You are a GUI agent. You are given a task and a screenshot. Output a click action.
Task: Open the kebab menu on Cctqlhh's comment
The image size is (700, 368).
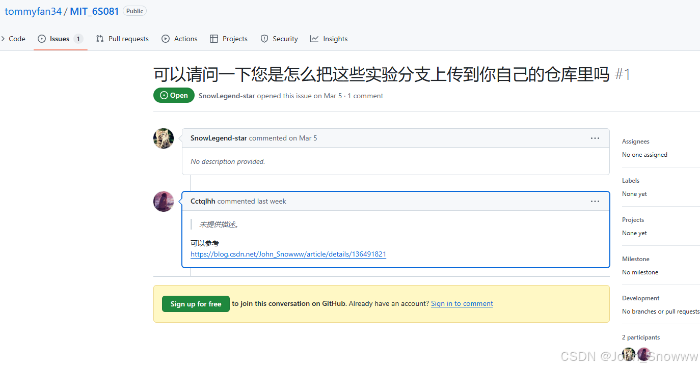click(595, 201)
